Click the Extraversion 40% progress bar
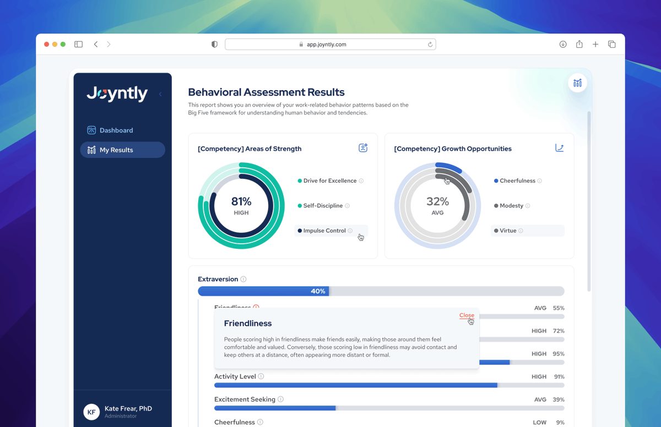This screenshot has width=661, height=427. point(381,291)
